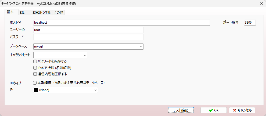Screen dimensions: 266x116
Task: Open the character set dropdown
Action: pos(85,55)
